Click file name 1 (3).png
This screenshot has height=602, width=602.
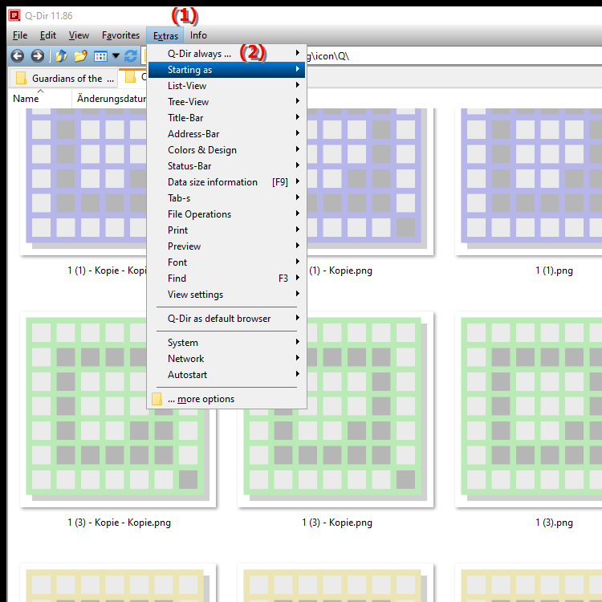(554, 523)
